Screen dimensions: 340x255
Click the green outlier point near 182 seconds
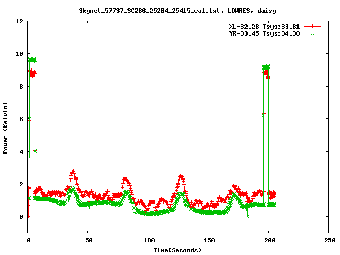coord(247,216)
